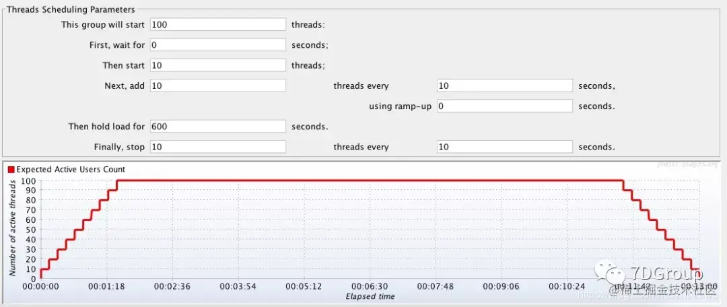Click the 'Finally, stop' threads every seconds field
This screenshot has width=727, height=307.
[x=505, y=147]
